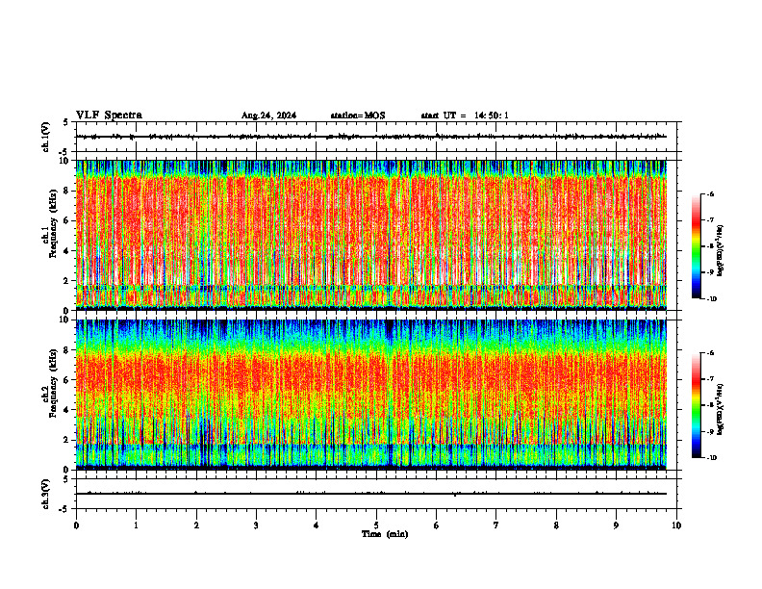Click the time axis tick label "5"
Screen dimensions: 762x589
[x=376, y=525]
